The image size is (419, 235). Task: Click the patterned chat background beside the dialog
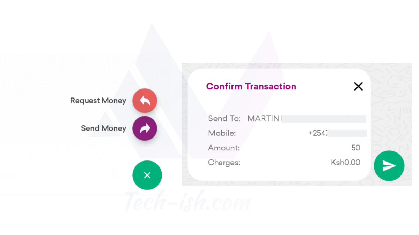(391, 104)
